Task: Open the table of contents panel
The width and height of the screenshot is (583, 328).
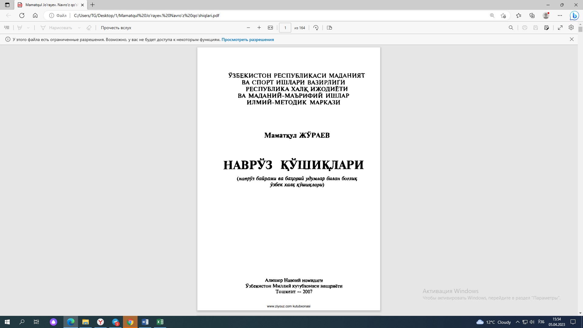Action: (x=7, y=28)
